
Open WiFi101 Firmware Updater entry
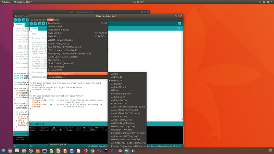(x=77, y=40)
